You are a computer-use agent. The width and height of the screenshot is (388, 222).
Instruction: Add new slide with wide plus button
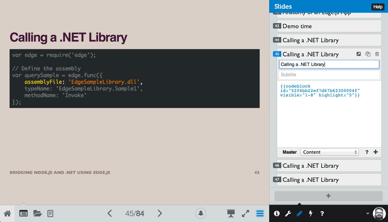click(x=328, y=196)
